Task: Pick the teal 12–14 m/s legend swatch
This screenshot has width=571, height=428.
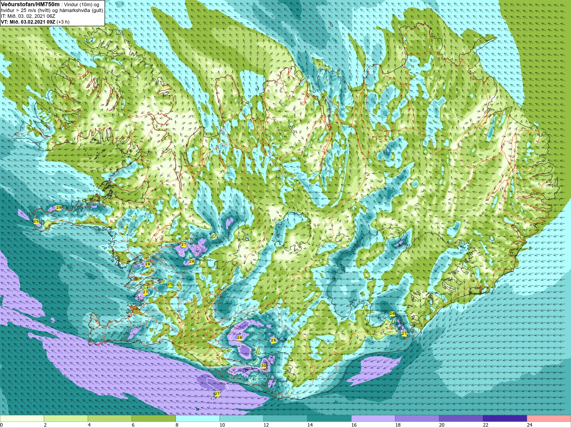Action: pos(285,419)
